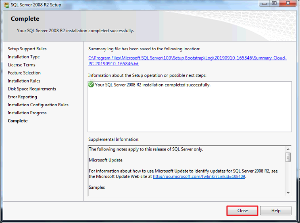Viewport: 300px width, 223px height.
Task: Click the Samples heading in notes
Action: pos(97,187)
